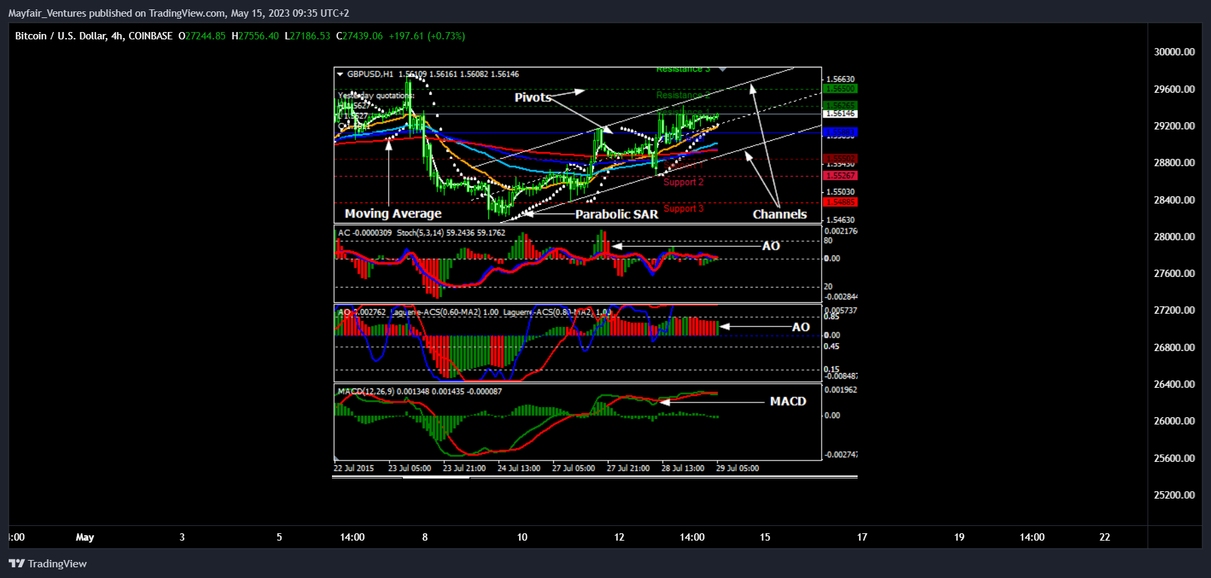
Task: Click the white 1.56146 current price tag
Action: tap(841, 114)
